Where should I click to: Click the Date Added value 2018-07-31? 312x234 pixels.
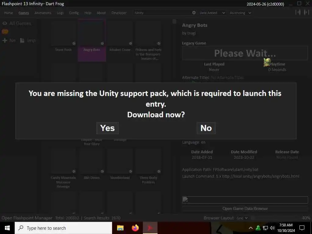pos(202,158)
